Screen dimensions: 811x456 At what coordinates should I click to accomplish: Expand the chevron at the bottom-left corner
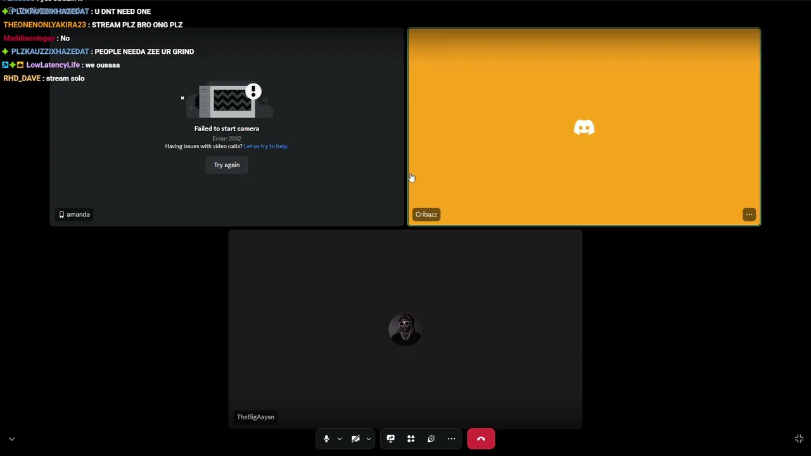click(x=11, y=439)
